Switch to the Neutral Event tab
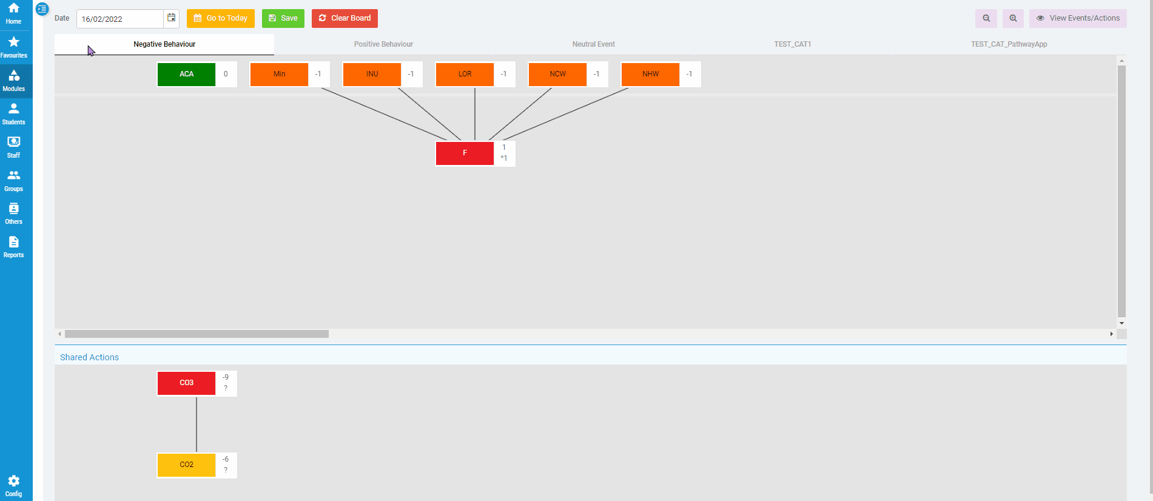 click(593, 44)
